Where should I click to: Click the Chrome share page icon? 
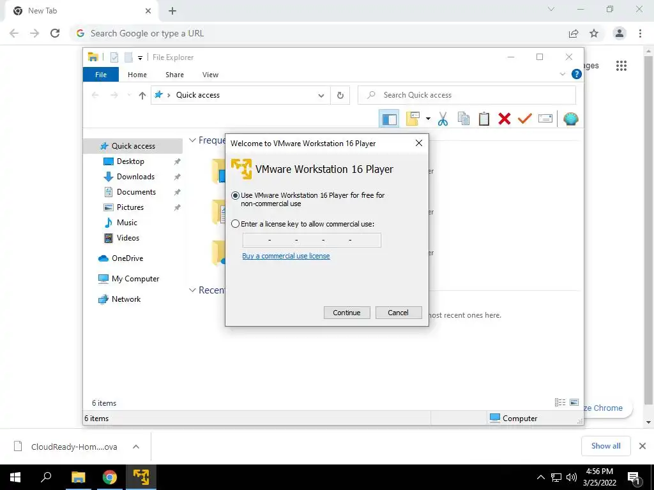(574, 33)
